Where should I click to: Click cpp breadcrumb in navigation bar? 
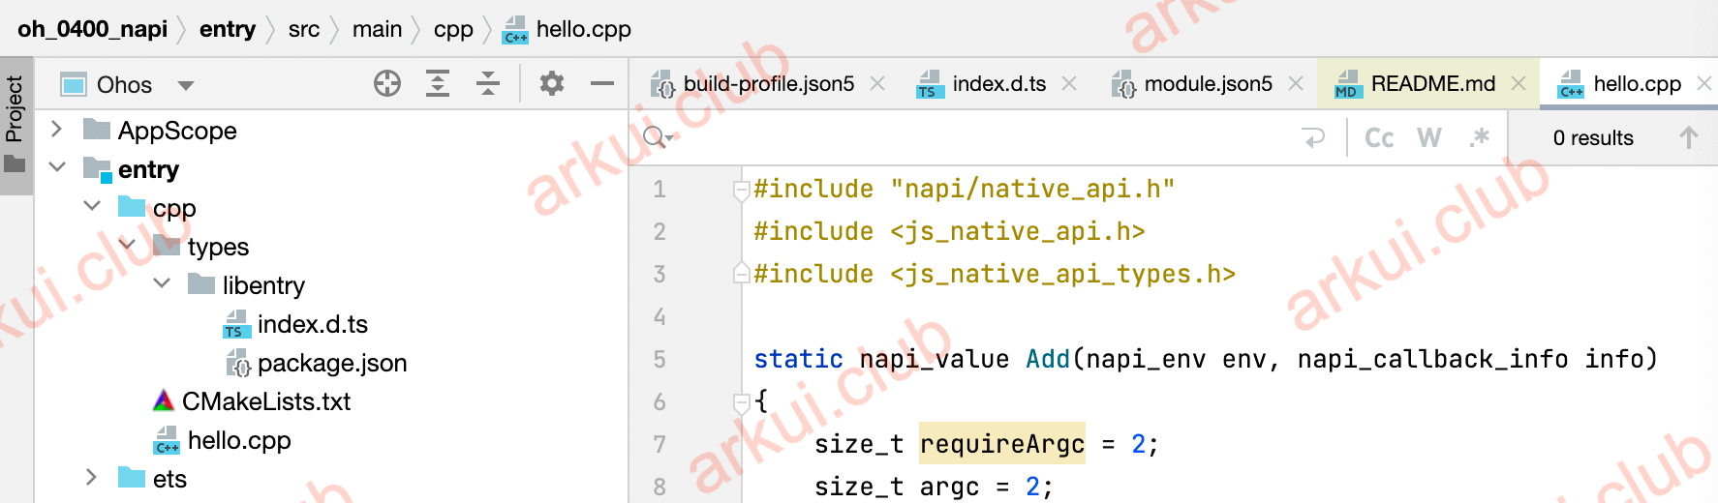[453, 29]
